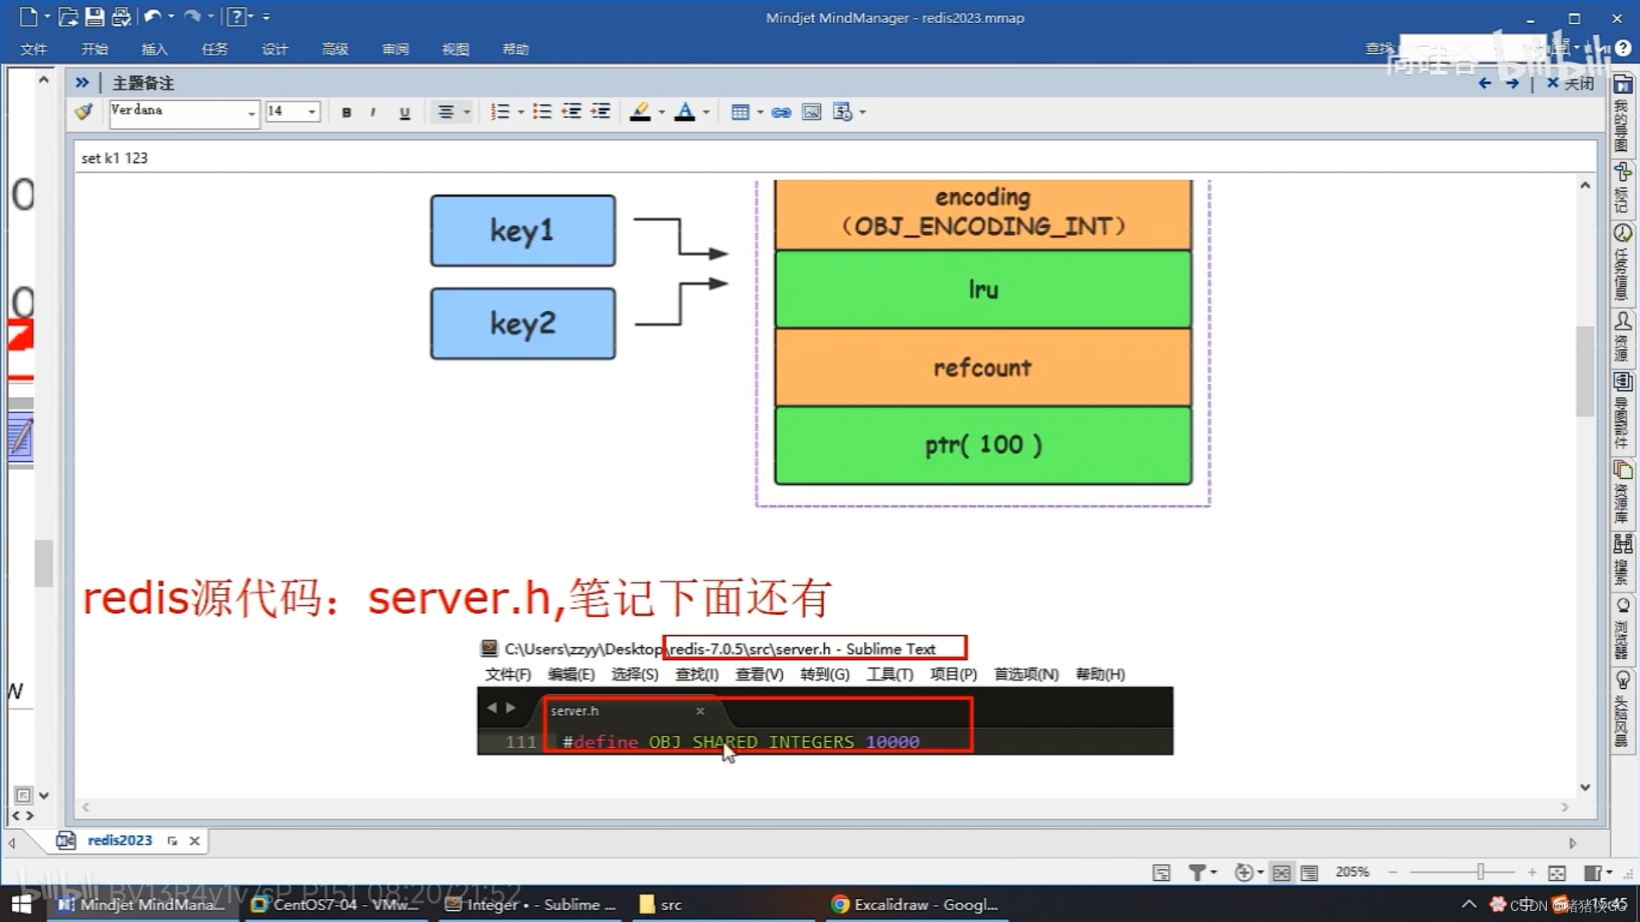Screen dimensions: 1640x922
Task: Click the decrease indent icon
Action: pos(571,112)
